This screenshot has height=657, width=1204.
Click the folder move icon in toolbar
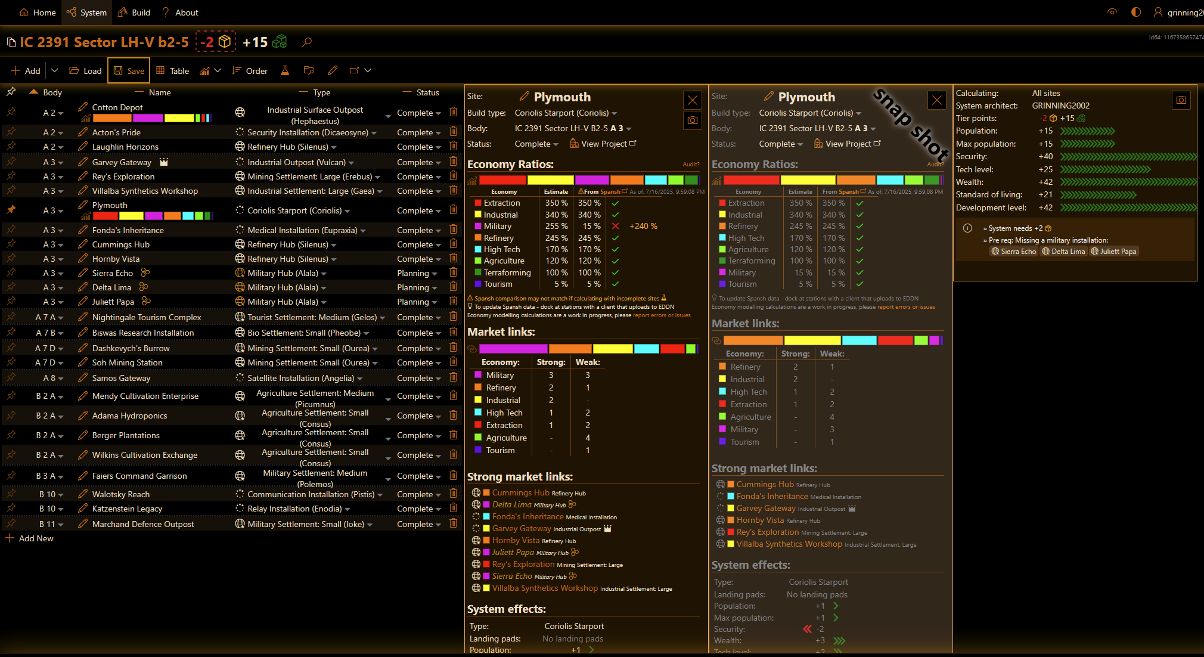309,70
